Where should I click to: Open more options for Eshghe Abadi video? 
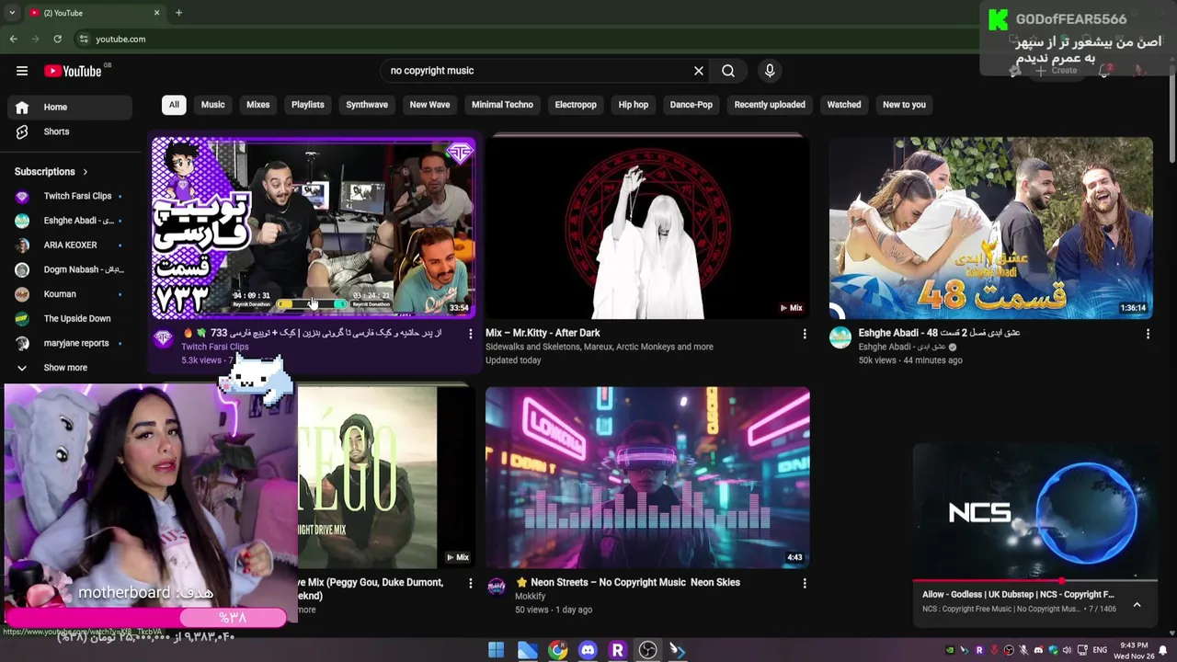pos(1148,334)
